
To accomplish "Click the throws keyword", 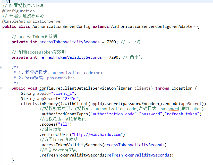I will point(162,88).
